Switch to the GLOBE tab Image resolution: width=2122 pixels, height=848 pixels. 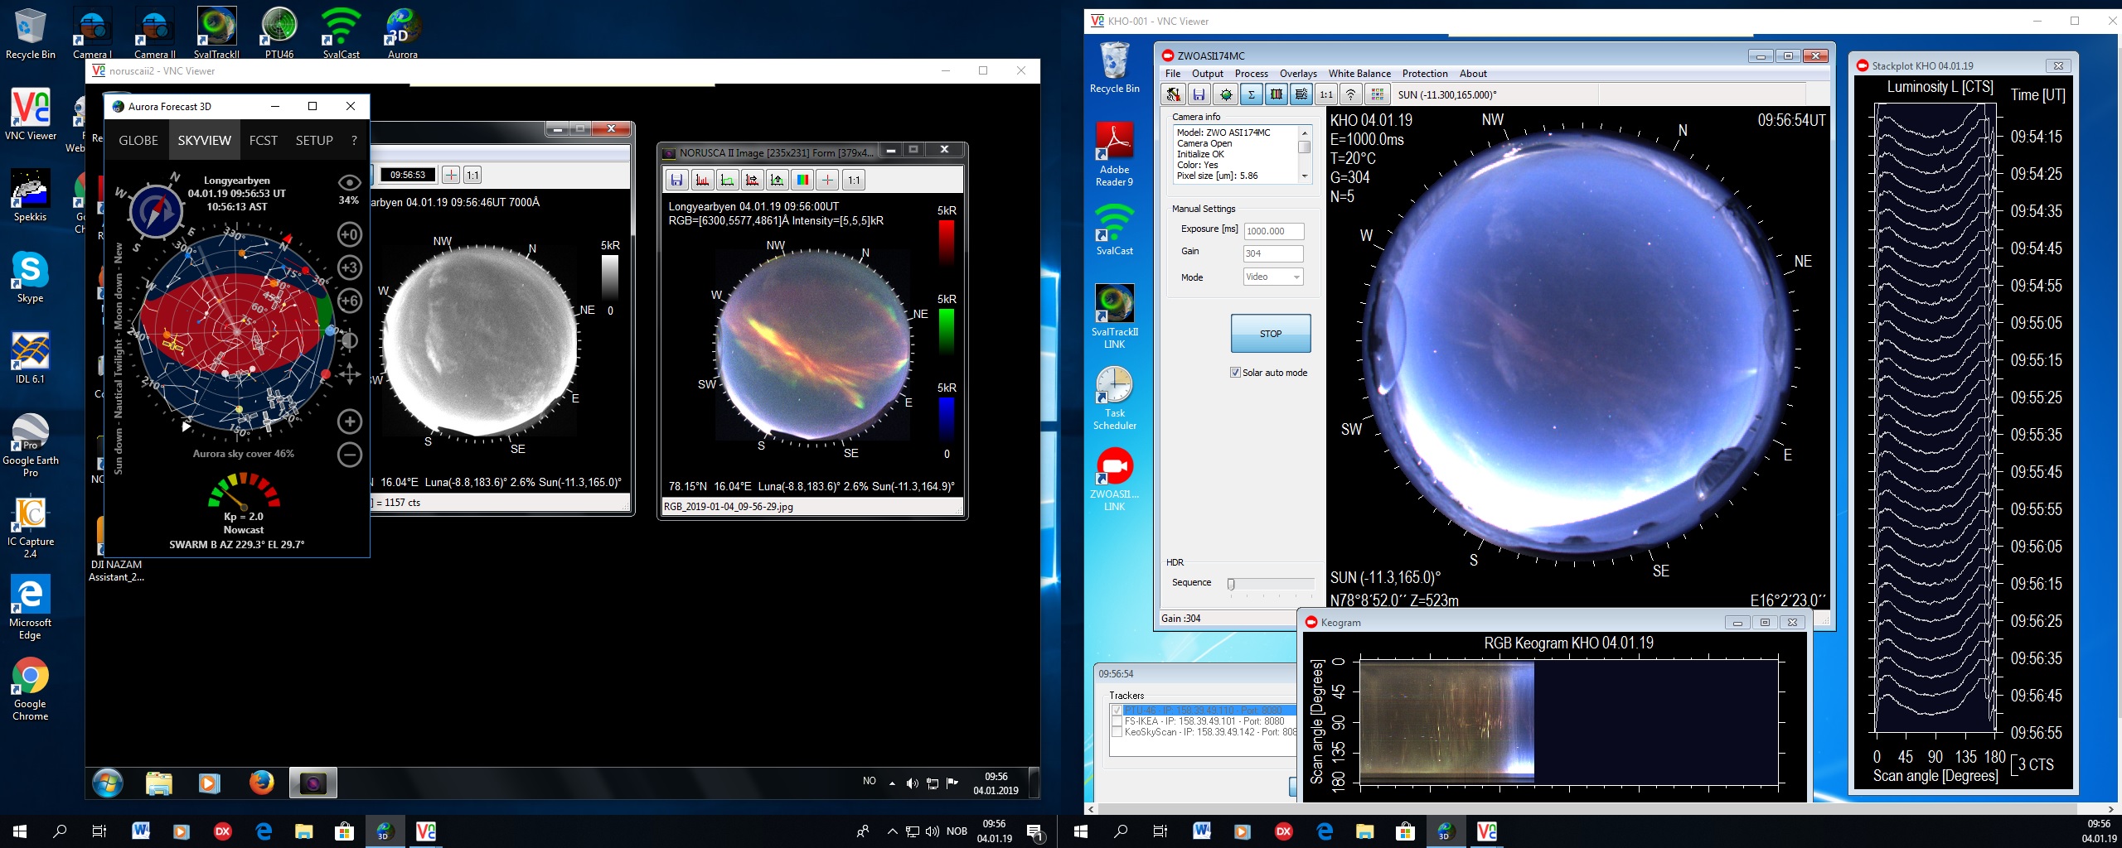pos(138,141)
